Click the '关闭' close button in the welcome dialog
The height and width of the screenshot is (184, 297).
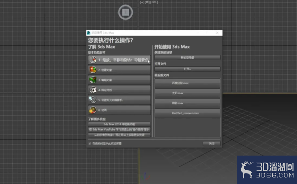[211, 144]
